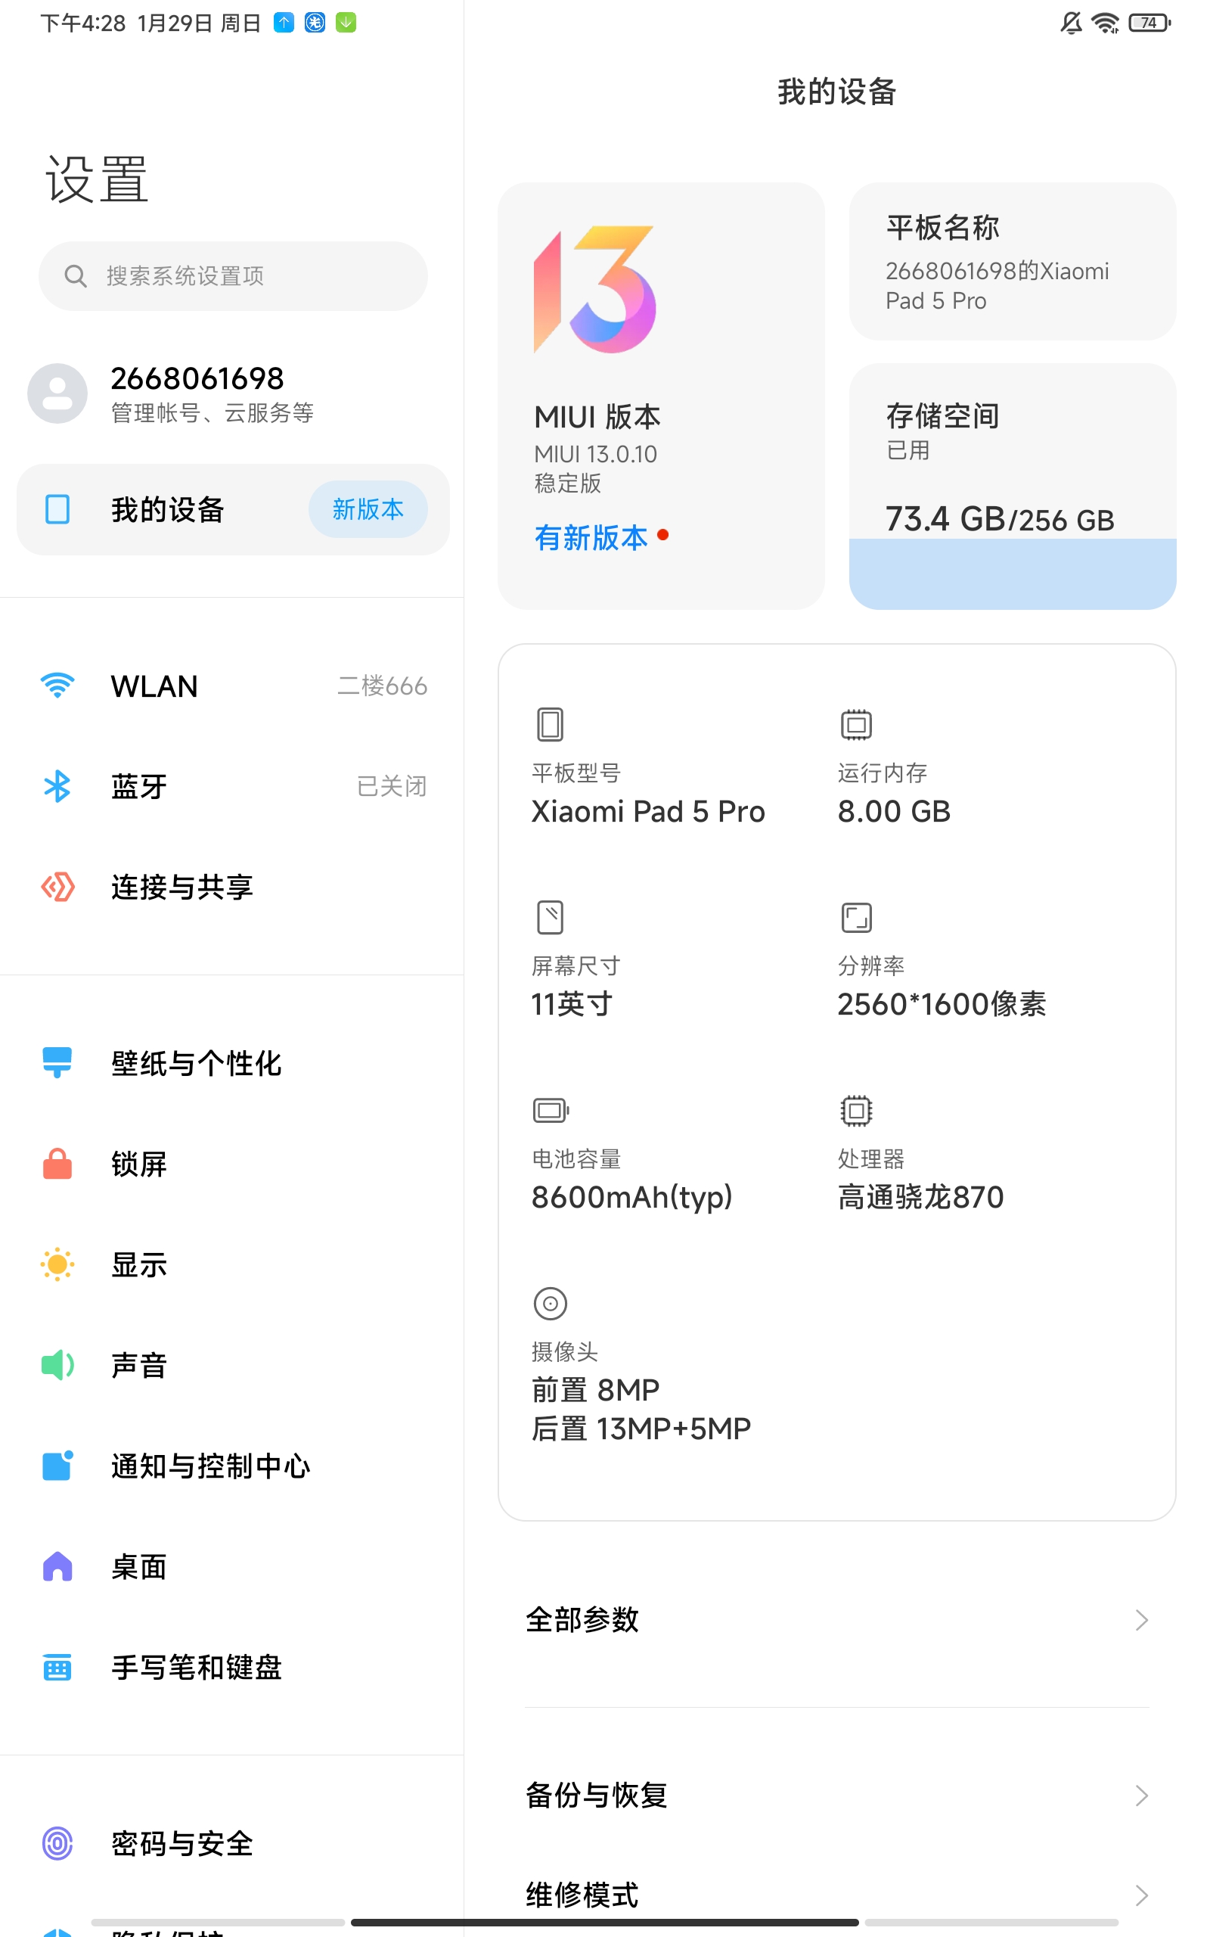The height and width of the screenshot is (1937, 1210).
Task: Open 通知与控制中心 settings
Action: coord(210,1466)
